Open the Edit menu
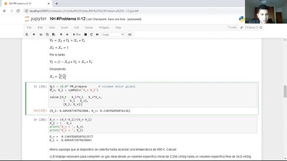Image resolution: width=287 pixels, height=161 pixels. pos(40,28)
